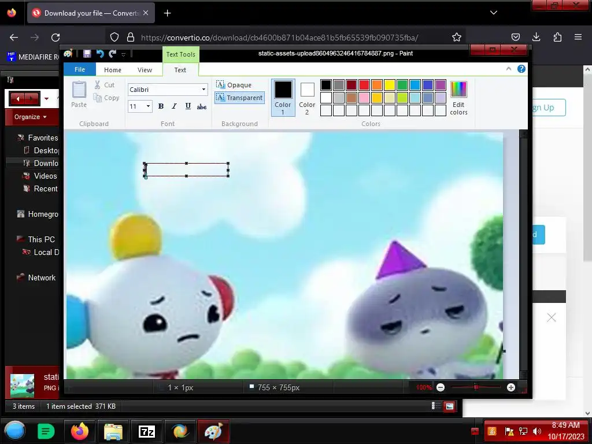Click inside the text box on canvas
592x444 pixels.
[x=187, y=170]
